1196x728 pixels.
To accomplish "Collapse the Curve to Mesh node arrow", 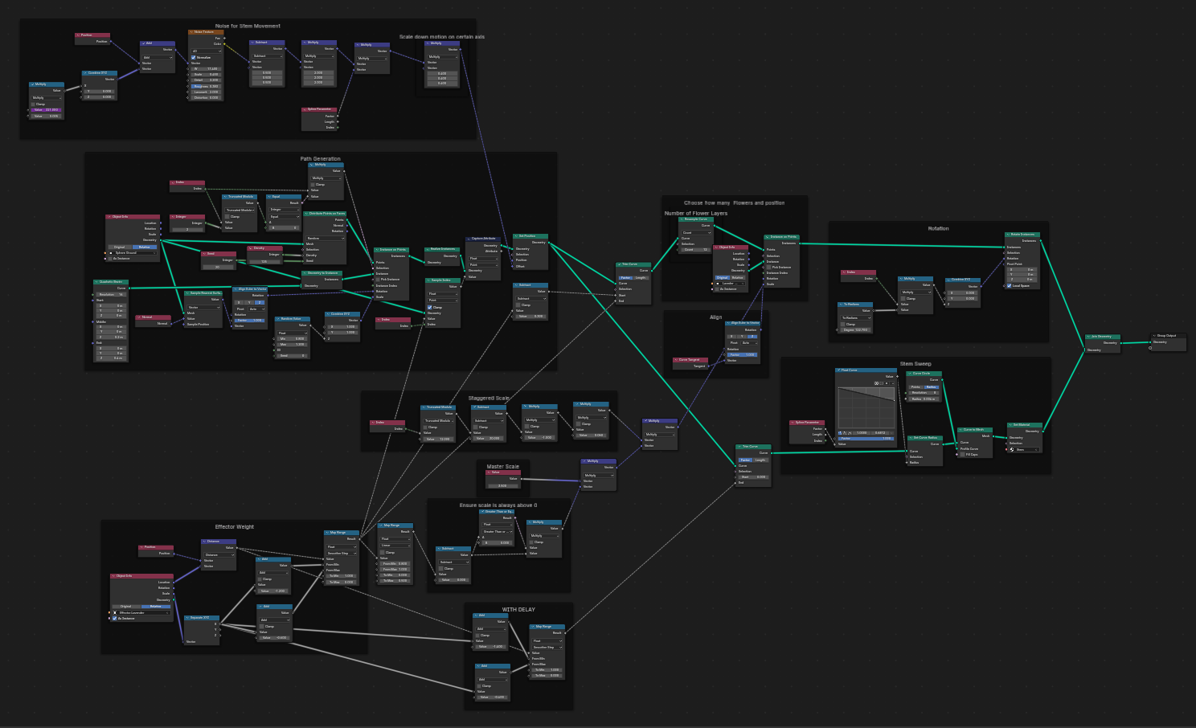I will [960, 430].
